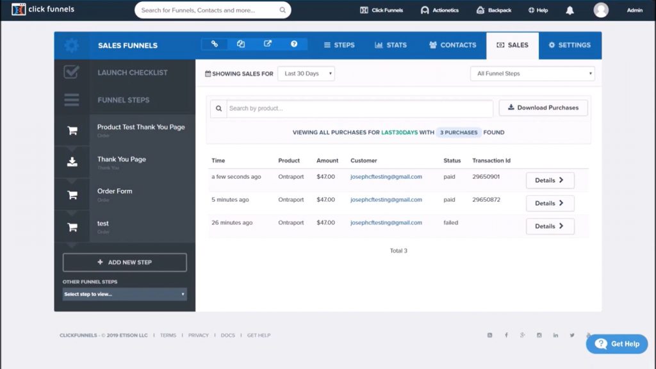Click the Search by product input field
This screenshot has width=656, height=369.
tap(359, 108)
